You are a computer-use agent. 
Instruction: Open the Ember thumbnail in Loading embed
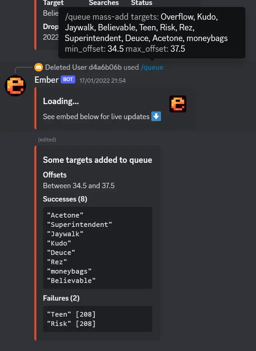click(178, 104)
